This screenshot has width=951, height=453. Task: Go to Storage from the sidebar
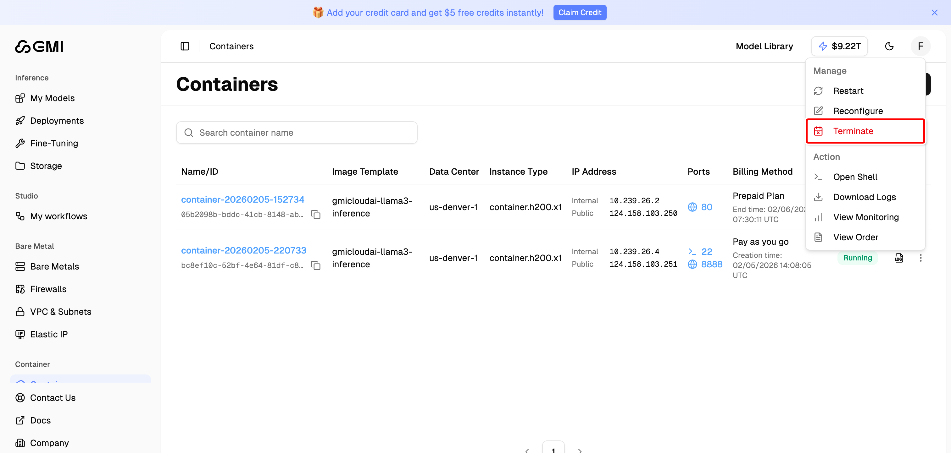(x=46, y=166)
